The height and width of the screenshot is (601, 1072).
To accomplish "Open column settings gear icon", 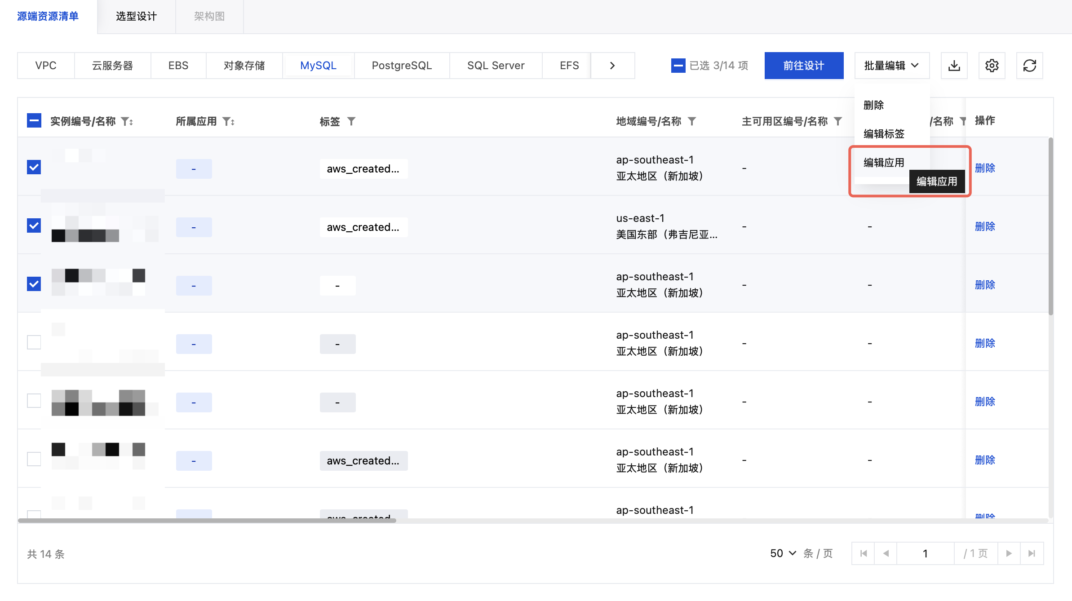I will pos(992,66).
